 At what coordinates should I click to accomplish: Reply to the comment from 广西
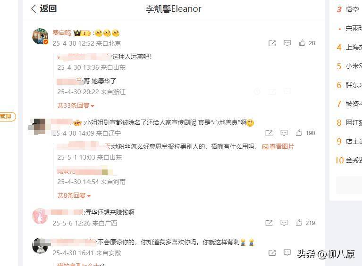284,223
